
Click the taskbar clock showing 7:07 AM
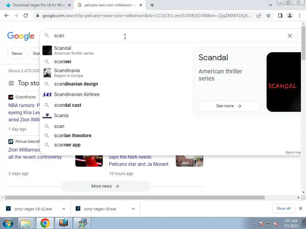[x=291, y=223]
